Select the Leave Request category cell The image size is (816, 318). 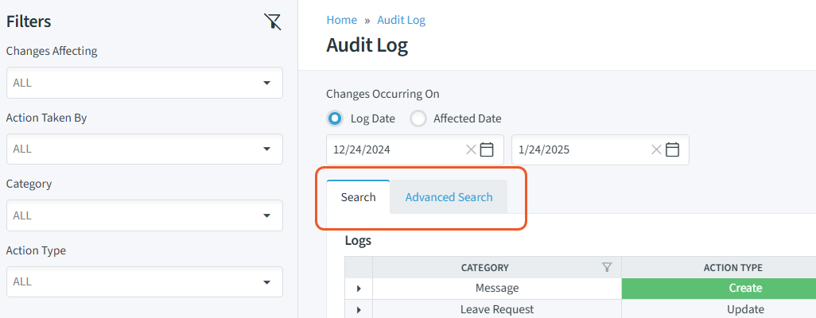click(x=497, y=310)
